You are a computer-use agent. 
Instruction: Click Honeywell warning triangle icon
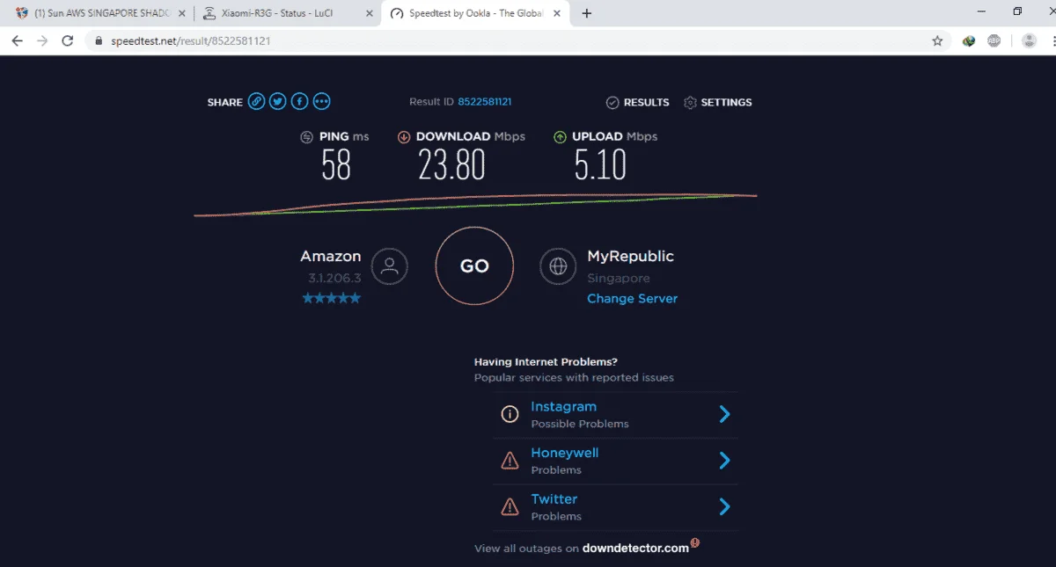click(x=510, y=461)
